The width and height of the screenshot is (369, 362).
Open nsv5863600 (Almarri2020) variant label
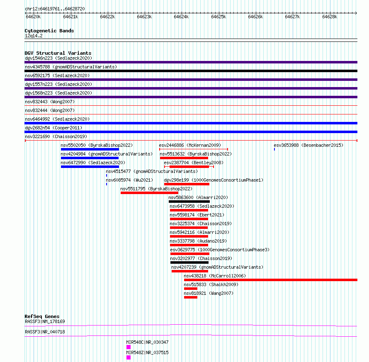pos(198,197)
